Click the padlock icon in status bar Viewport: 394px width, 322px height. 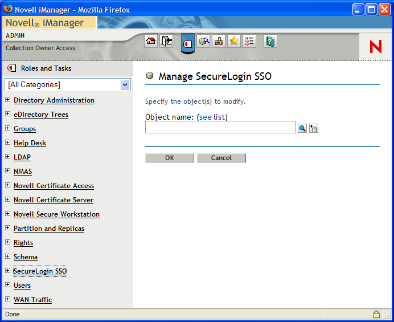point(376,314)
